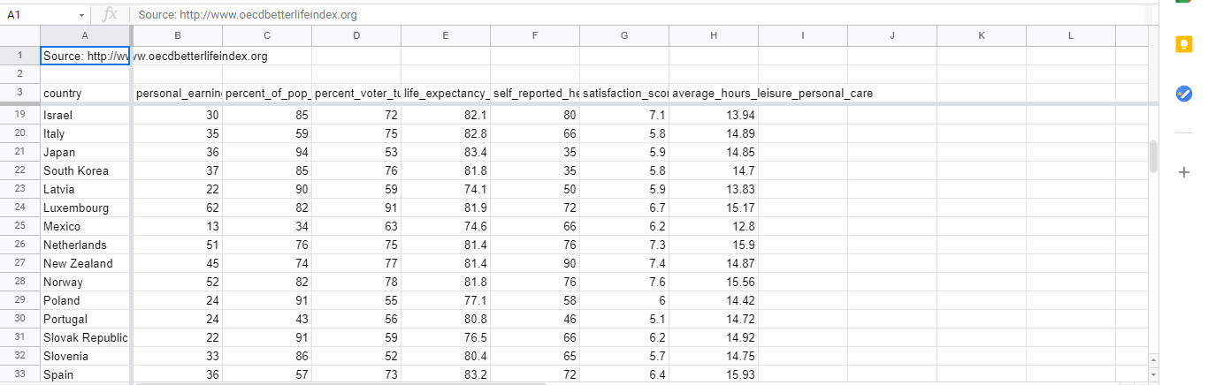Viewport: 1208px width, 385px height.
Task: Select the 'Netherlands' country cell
Action: [86, 245]
